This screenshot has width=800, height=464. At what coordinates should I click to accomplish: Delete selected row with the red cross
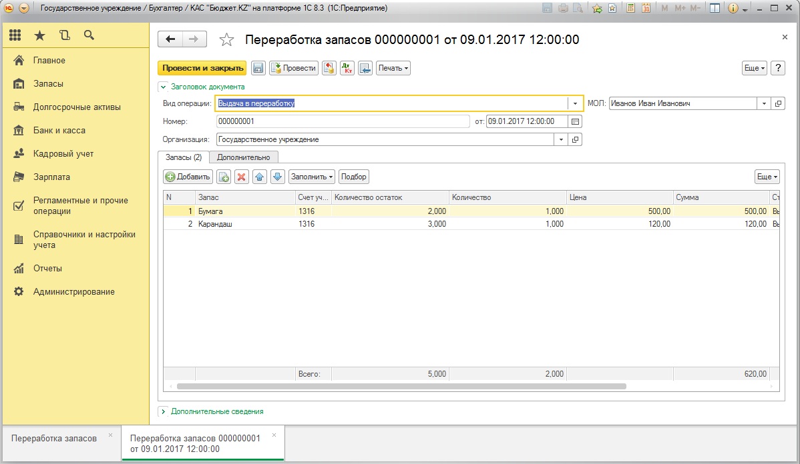(x=241, y=177)
